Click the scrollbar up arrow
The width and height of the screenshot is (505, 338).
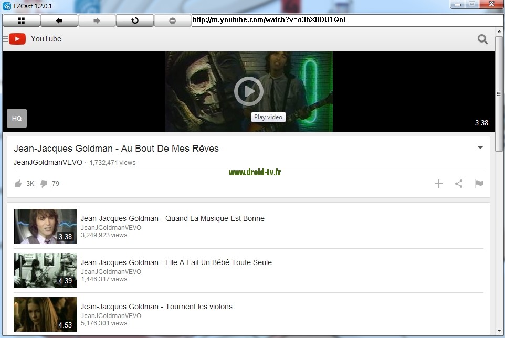[499, 31]
